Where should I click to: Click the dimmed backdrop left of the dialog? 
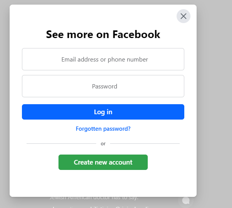[x=5, y=104]
